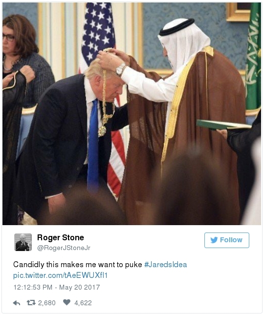The height and width of the screenshot is (315, 264).
Task: Open the pic.twitter.com/tAeEWUXfl1 link
Action: [x=60, y=275]
